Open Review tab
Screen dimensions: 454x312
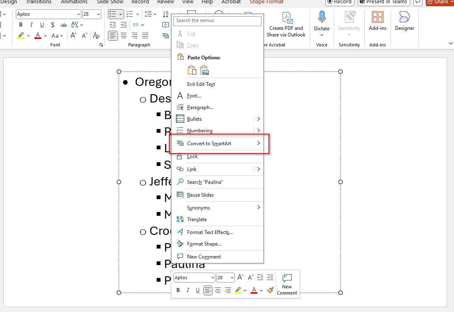pyautogui.click(x=165, y=2)
